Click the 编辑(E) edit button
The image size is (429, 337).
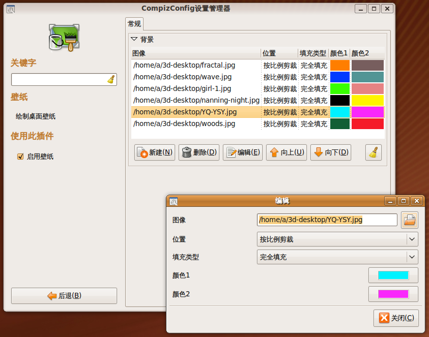tap(243, 152)
